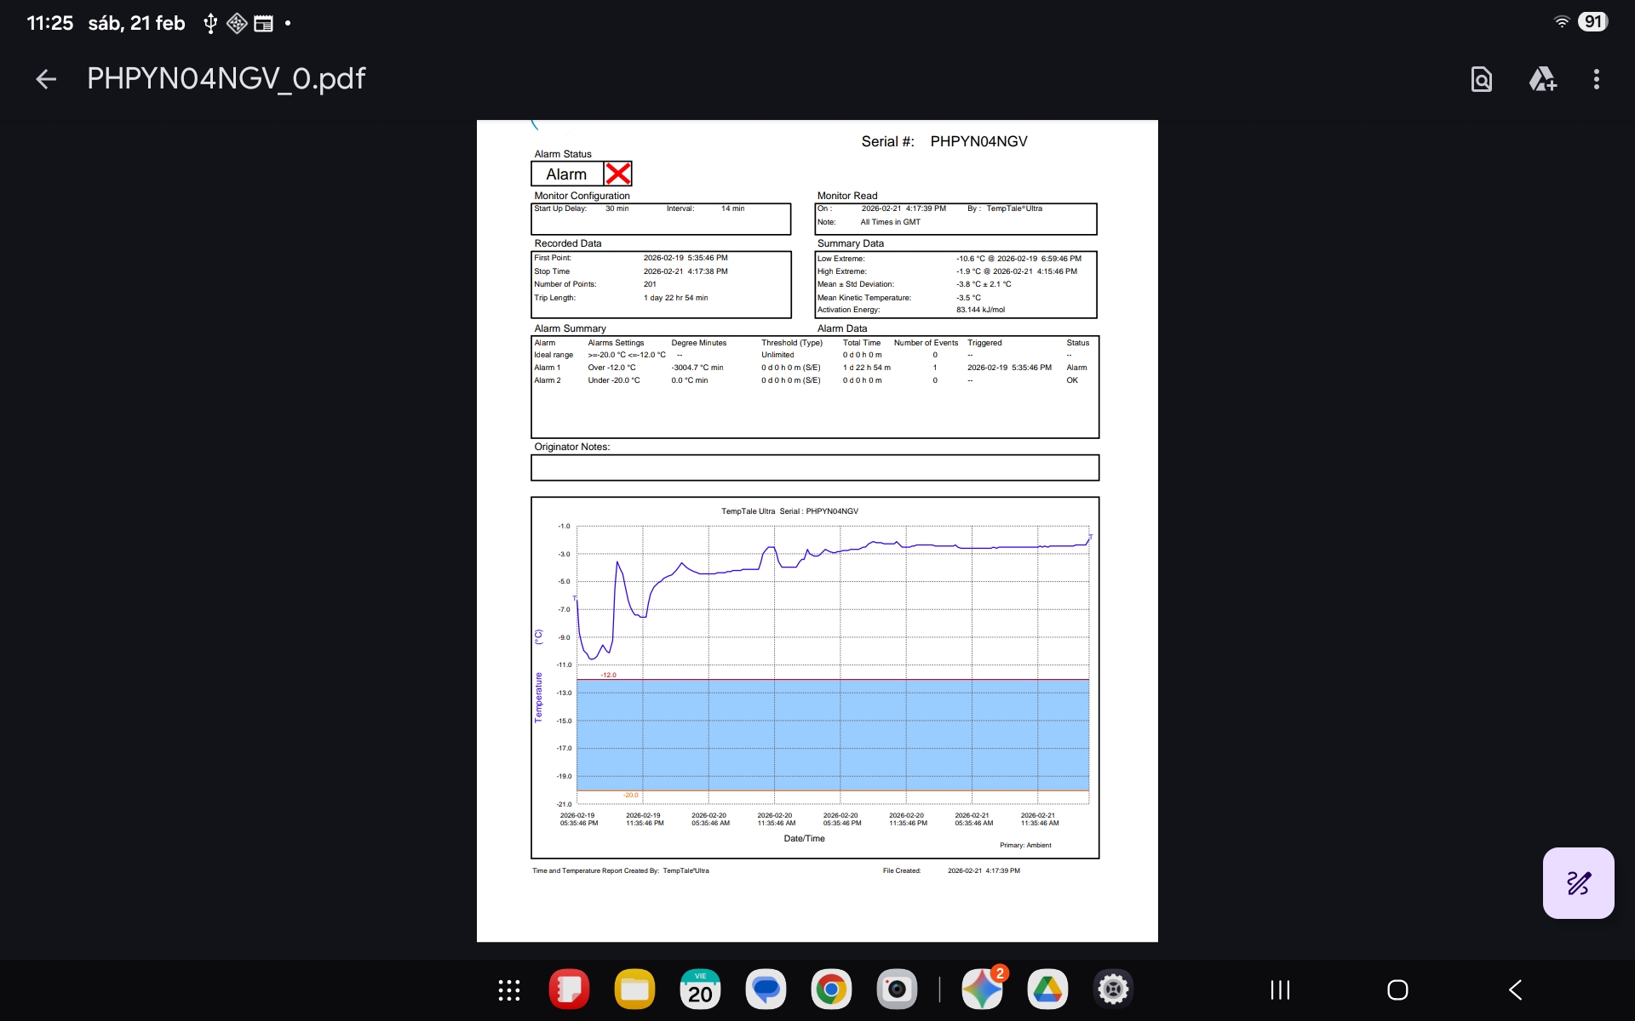The image size is (1635, 1021).
Task: Open Settings gear in the taskbar
Action: click(x=1113, y=990)
